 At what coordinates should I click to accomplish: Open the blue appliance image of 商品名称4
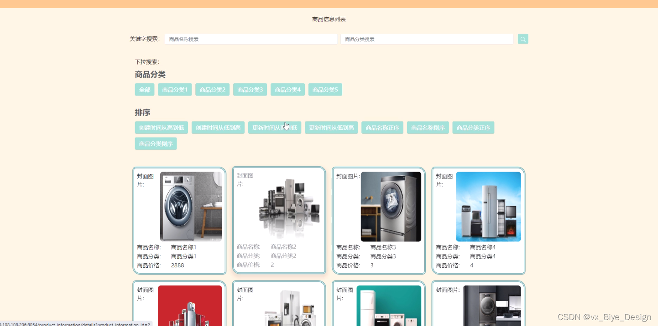pos(488,206)
